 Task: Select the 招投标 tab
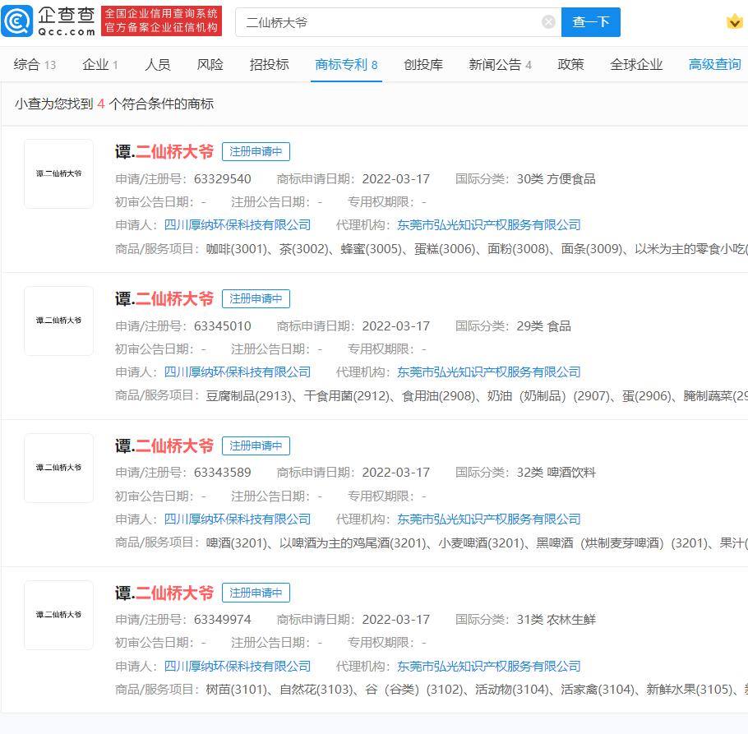coord(269,64)
